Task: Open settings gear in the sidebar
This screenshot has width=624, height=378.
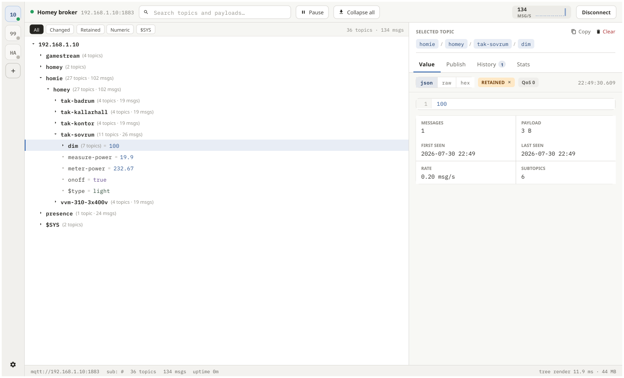Action: tap(13, 365)
